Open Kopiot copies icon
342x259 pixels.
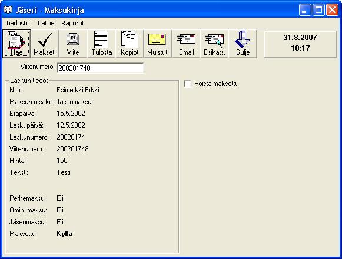pyautogui.click(x=130, y=44)
